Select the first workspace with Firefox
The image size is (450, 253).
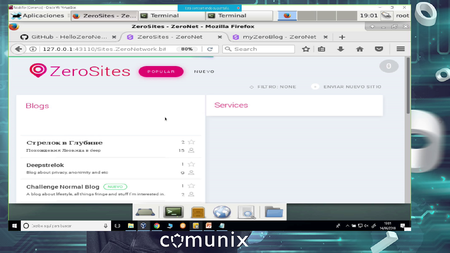coord(287,16)
